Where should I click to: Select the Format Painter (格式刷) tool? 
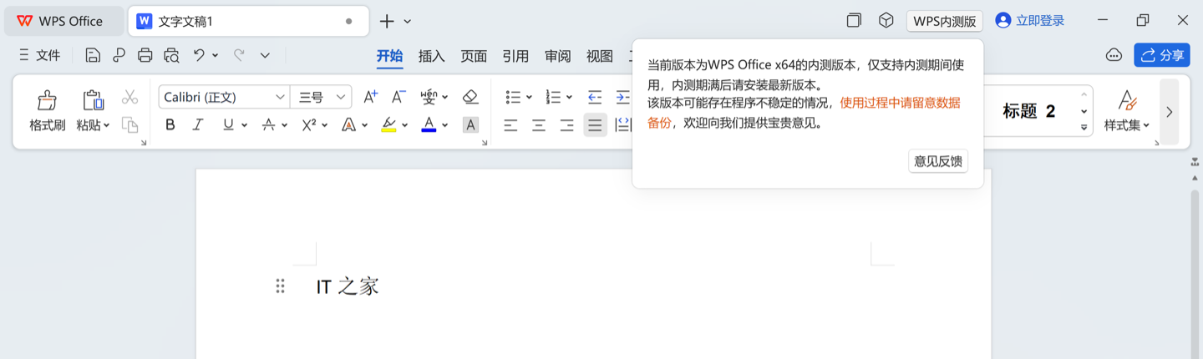point(47,112)
